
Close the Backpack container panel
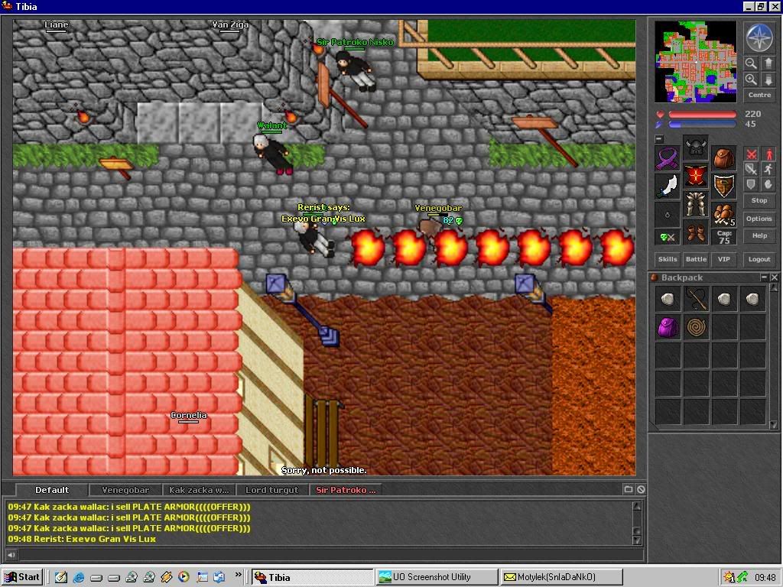(x=774, y=277)
